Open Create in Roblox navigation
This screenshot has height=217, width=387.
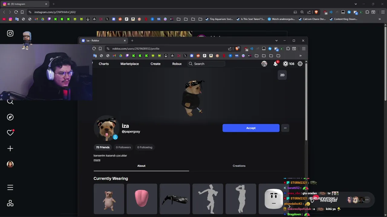coord(155,64)
